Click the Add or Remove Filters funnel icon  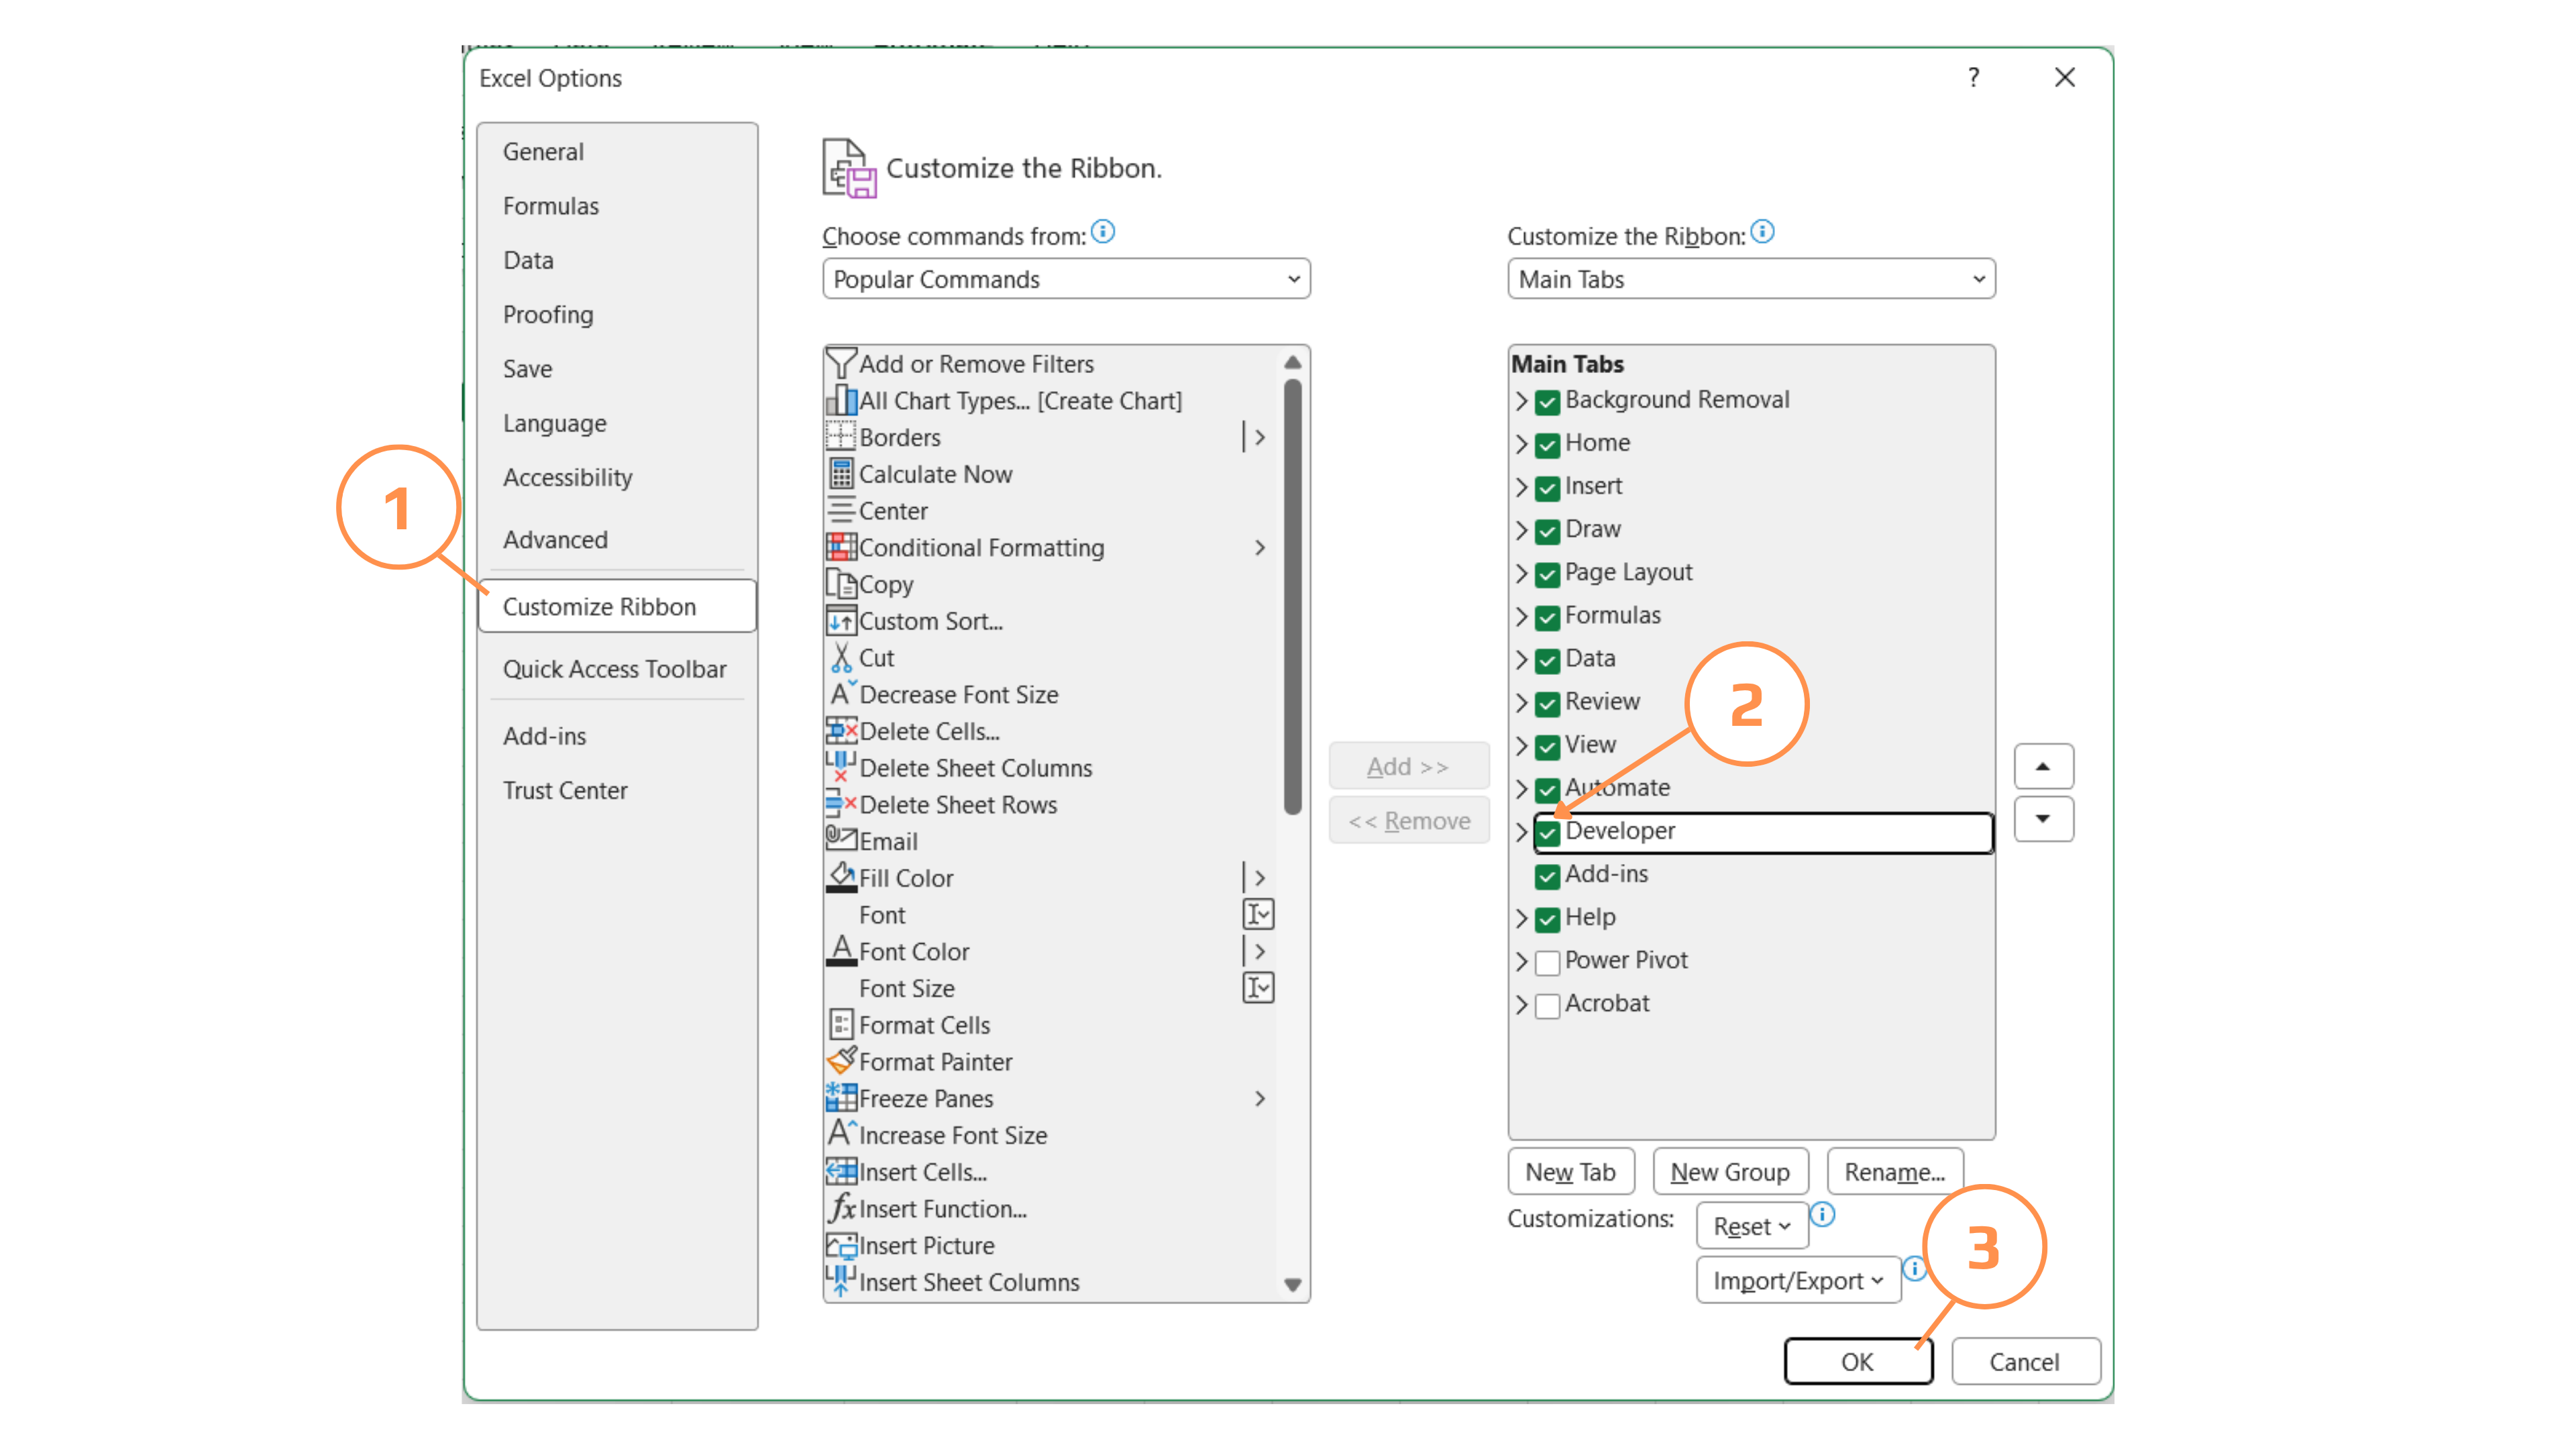840,363
